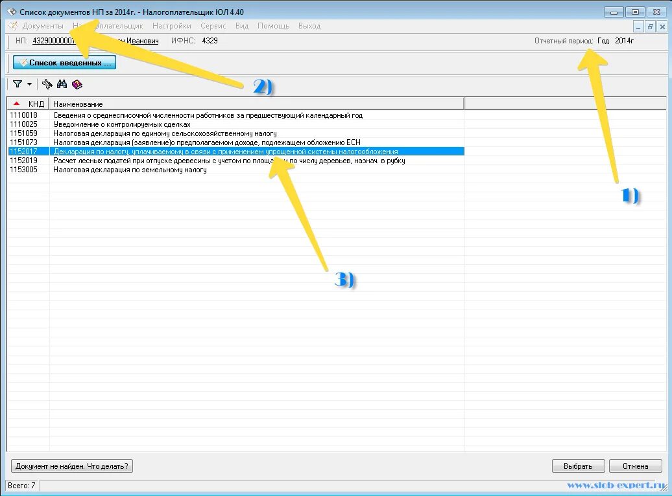Open the Документы menu

[42, 26]
